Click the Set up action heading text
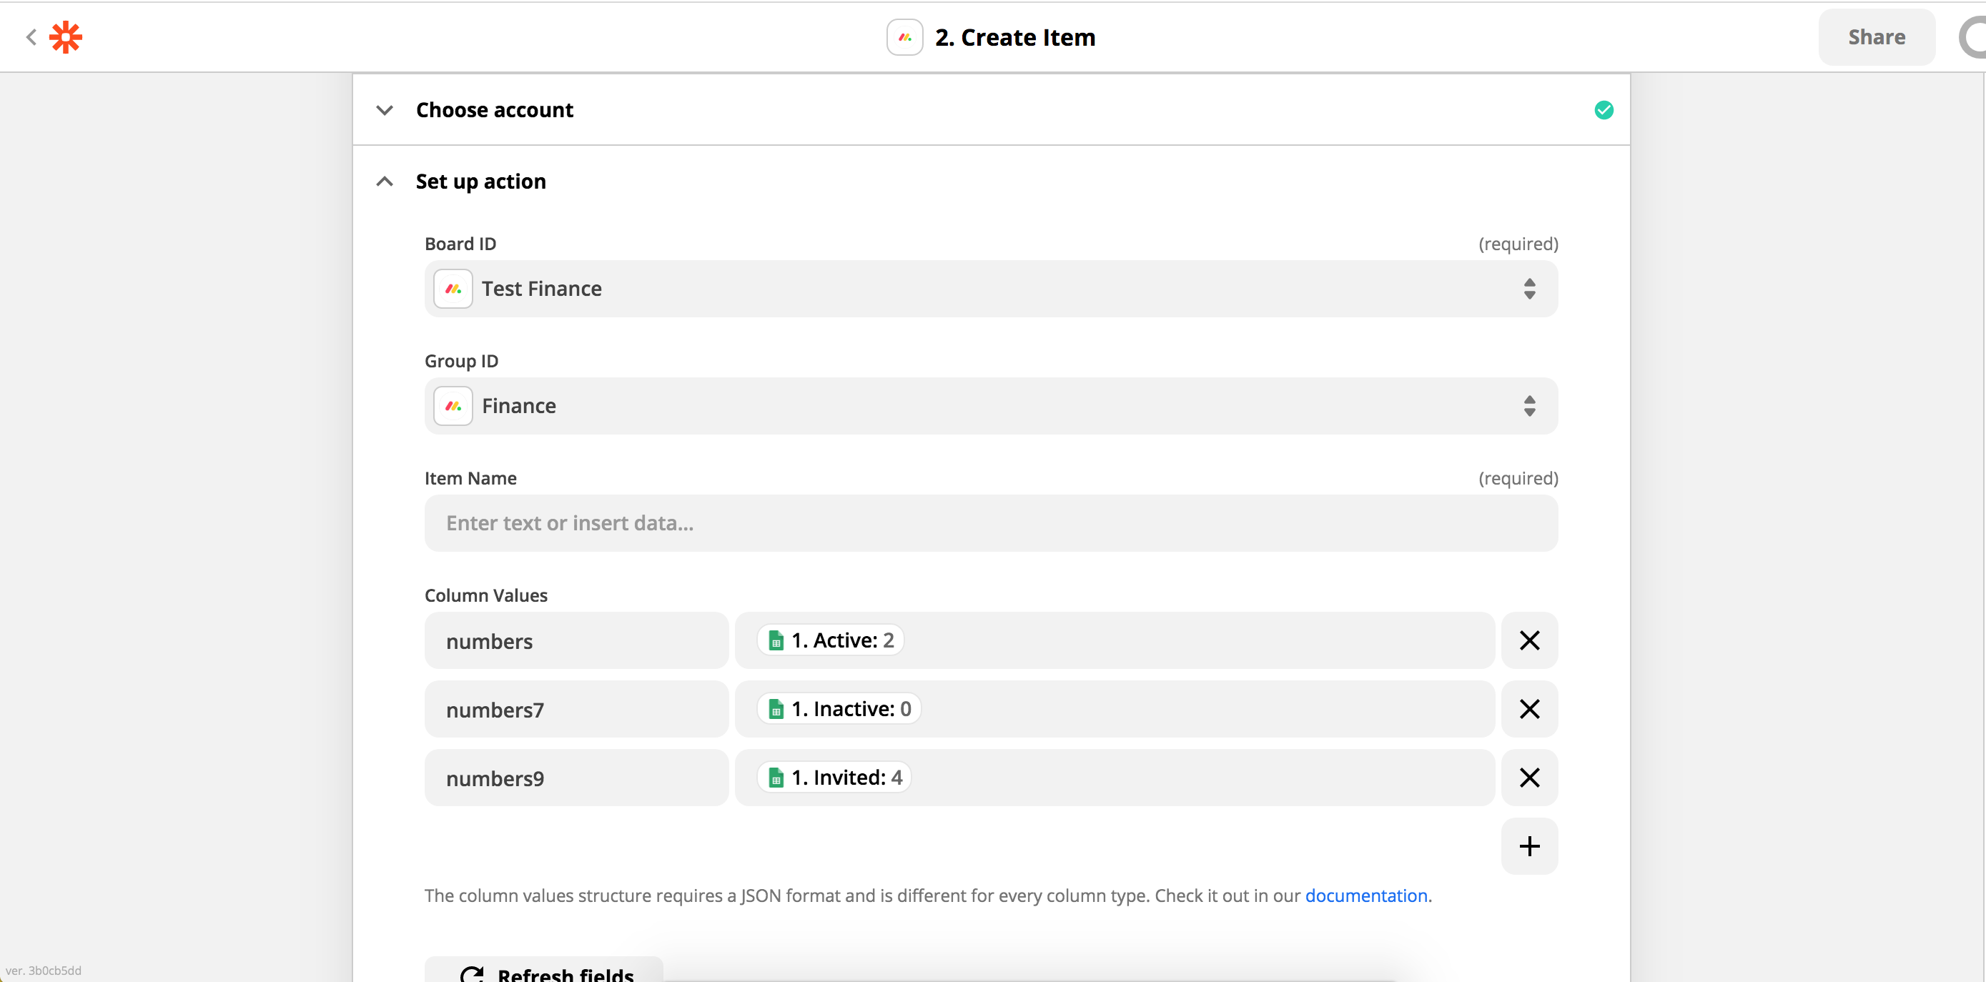 point(480,182)
